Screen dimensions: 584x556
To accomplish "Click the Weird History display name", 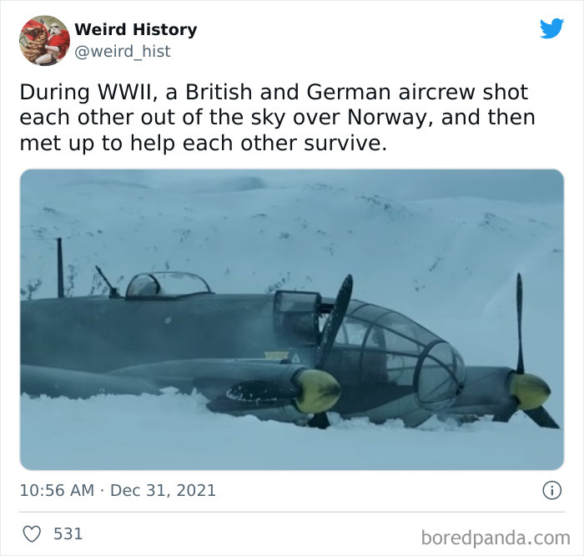I will point(135,29).
